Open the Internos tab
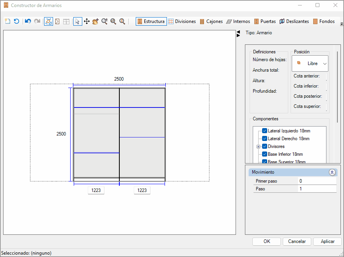The image size is (344, 257). (x=238, y=21)
